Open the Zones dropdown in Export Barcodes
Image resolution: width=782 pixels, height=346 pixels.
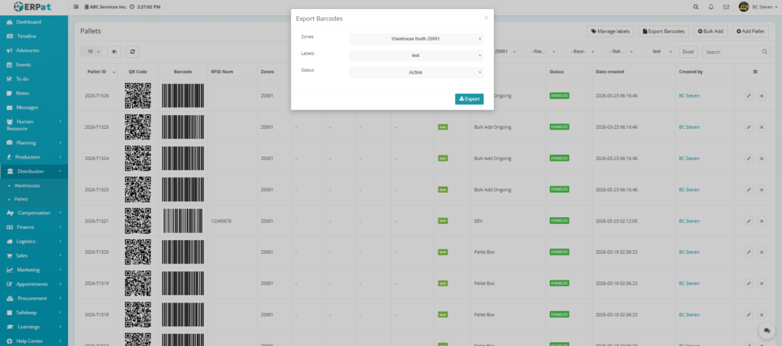point(415,38)
